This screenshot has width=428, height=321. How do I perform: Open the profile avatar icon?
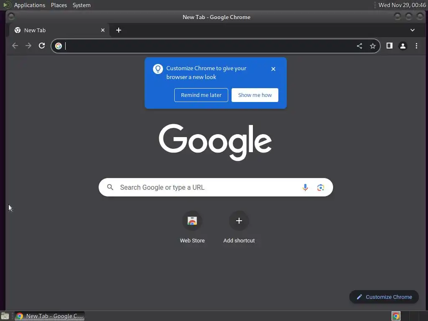pyautogui.click(x=403, y=46)
